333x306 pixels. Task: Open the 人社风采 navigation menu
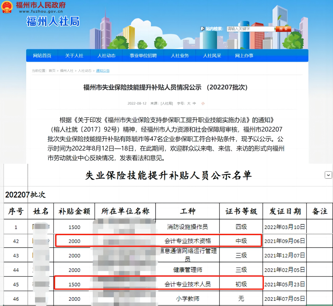[212, 55]
